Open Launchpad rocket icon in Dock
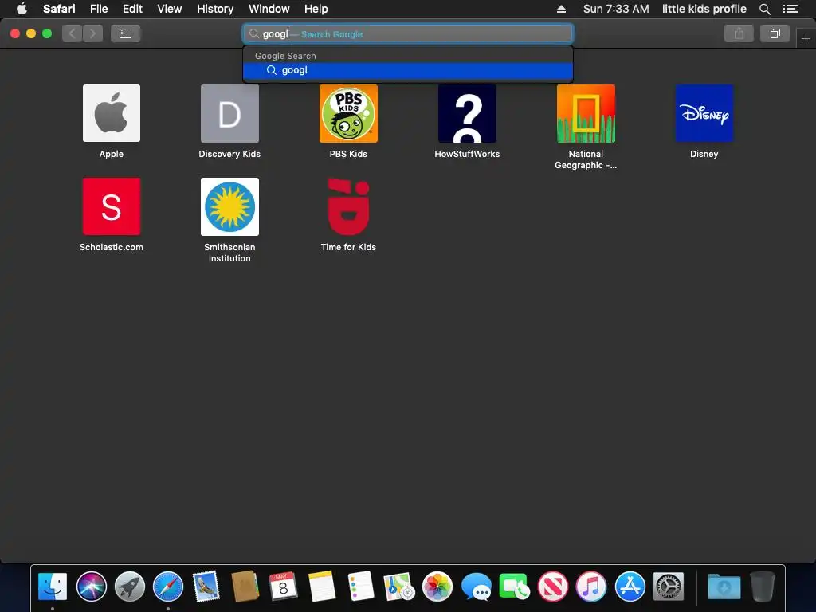This screenshot has height=612, width=816. click(130, 586)
